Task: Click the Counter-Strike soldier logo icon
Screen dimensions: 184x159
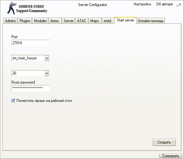Action: [12, 8]
